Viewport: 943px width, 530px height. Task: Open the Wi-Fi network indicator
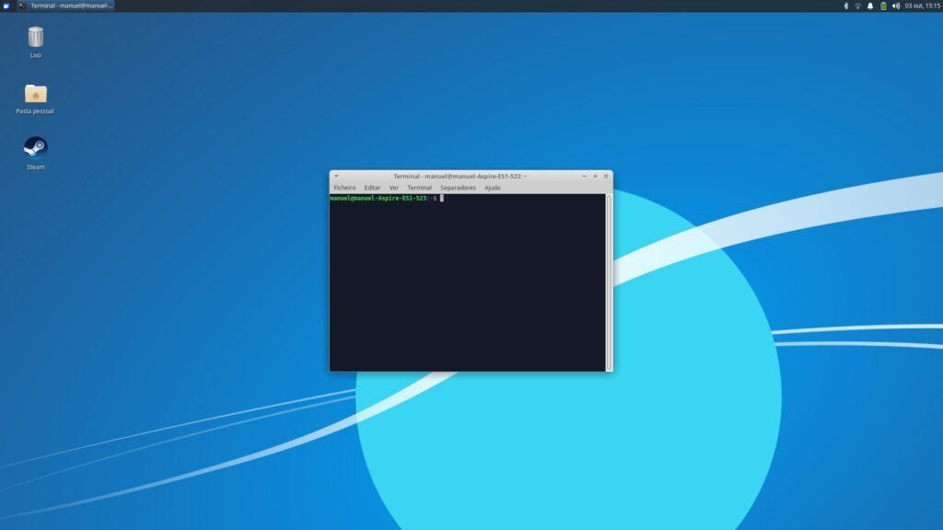pyautogui.click(x=857, y=6)
